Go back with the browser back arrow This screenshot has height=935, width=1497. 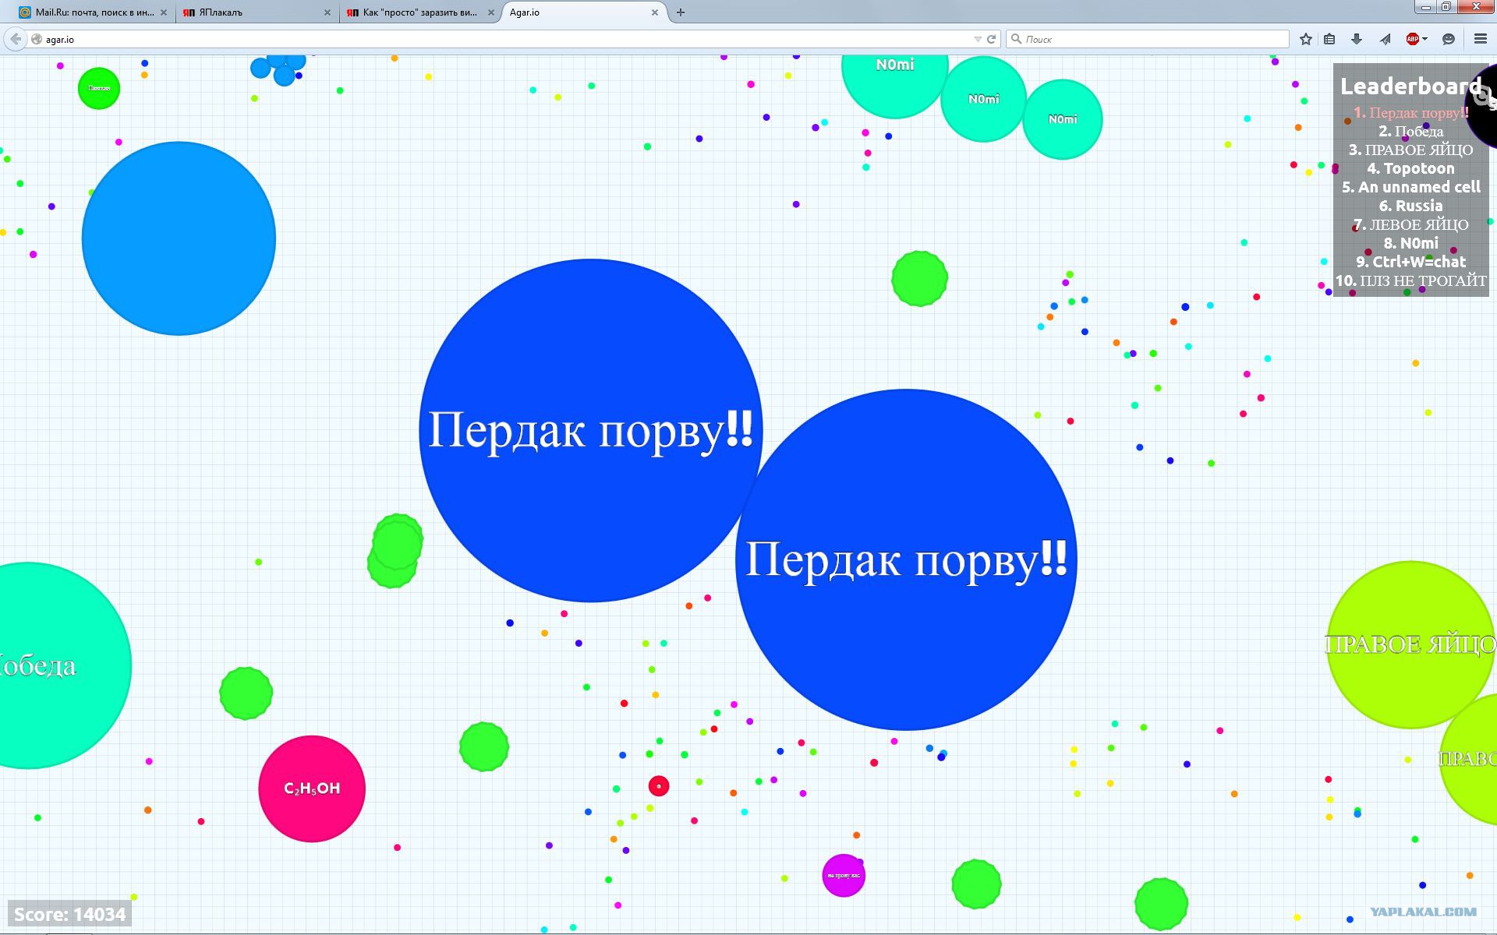[x=16, y=39]
